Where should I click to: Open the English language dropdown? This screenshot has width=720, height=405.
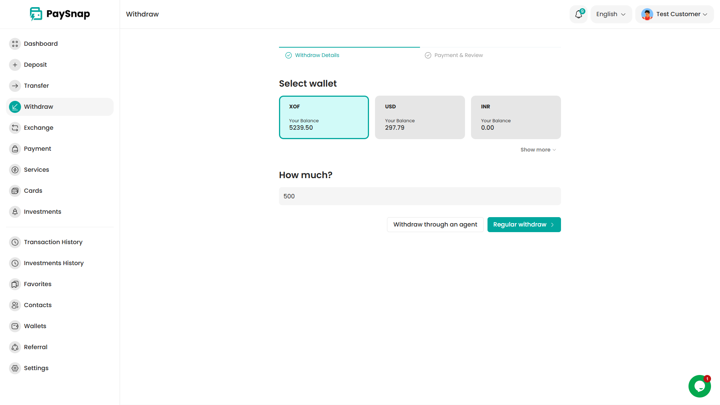point(611,14)
